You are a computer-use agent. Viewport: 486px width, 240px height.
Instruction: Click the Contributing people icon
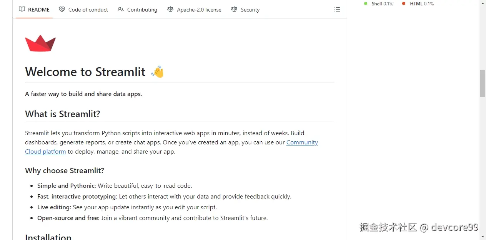click(121, 9)
